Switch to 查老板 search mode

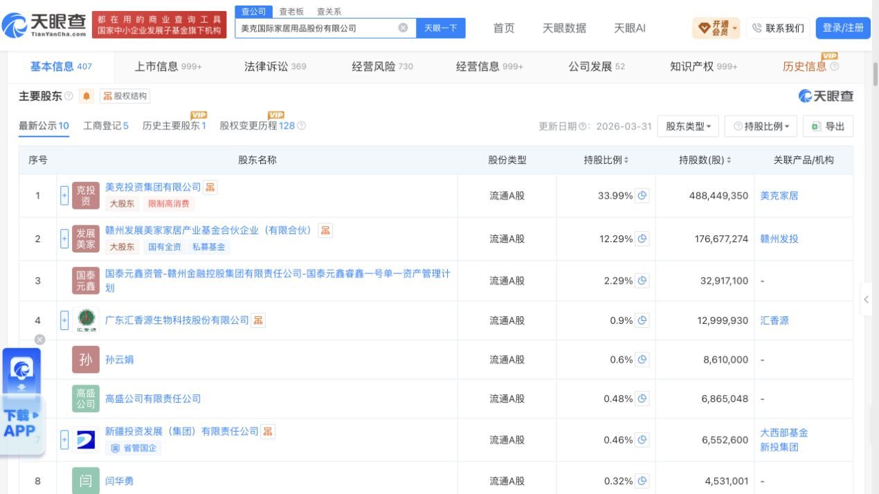tap(291, 11)
